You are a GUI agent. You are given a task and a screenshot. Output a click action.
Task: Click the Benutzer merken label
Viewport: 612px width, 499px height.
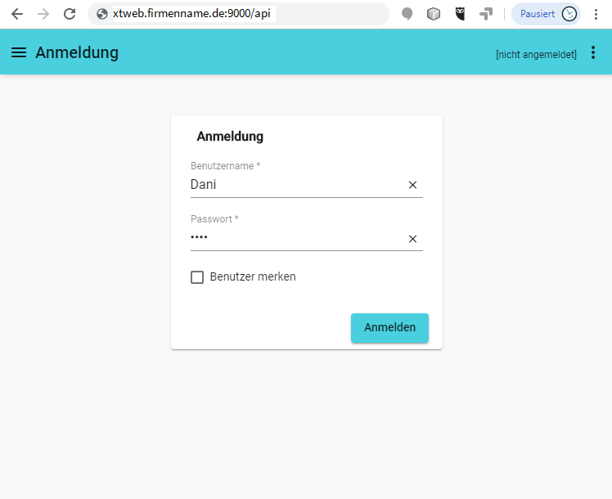coord(253,277)
